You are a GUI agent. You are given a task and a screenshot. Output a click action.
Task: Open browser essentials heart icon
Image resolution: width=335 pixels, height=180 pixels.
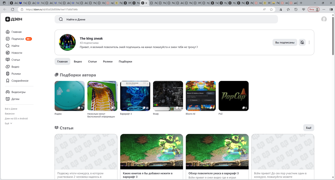coord(303,9)
